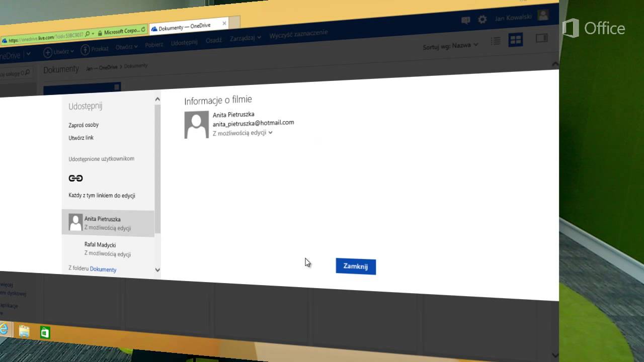Click Utwórz link in share panel

[x=81, y=138]
